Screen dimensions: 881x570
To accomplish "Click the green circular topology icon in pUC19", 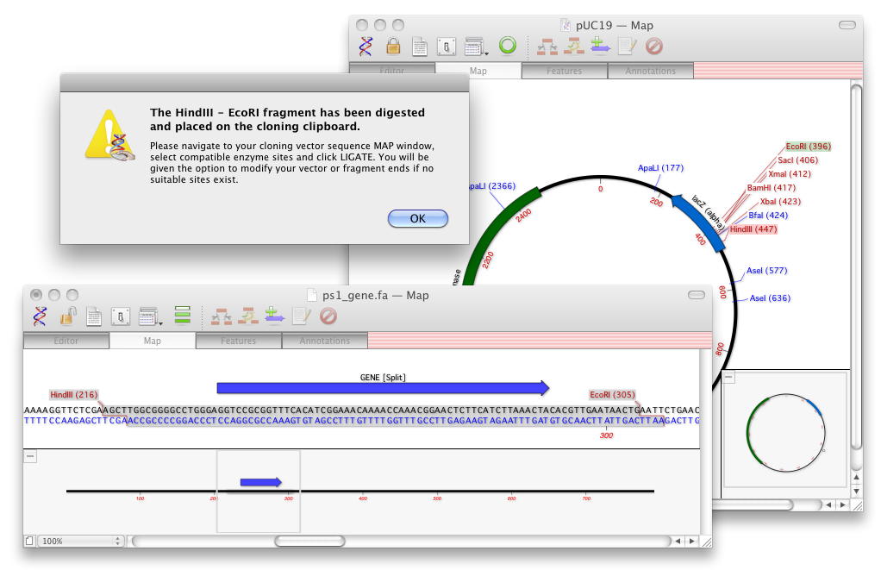I will coord(508,46).
